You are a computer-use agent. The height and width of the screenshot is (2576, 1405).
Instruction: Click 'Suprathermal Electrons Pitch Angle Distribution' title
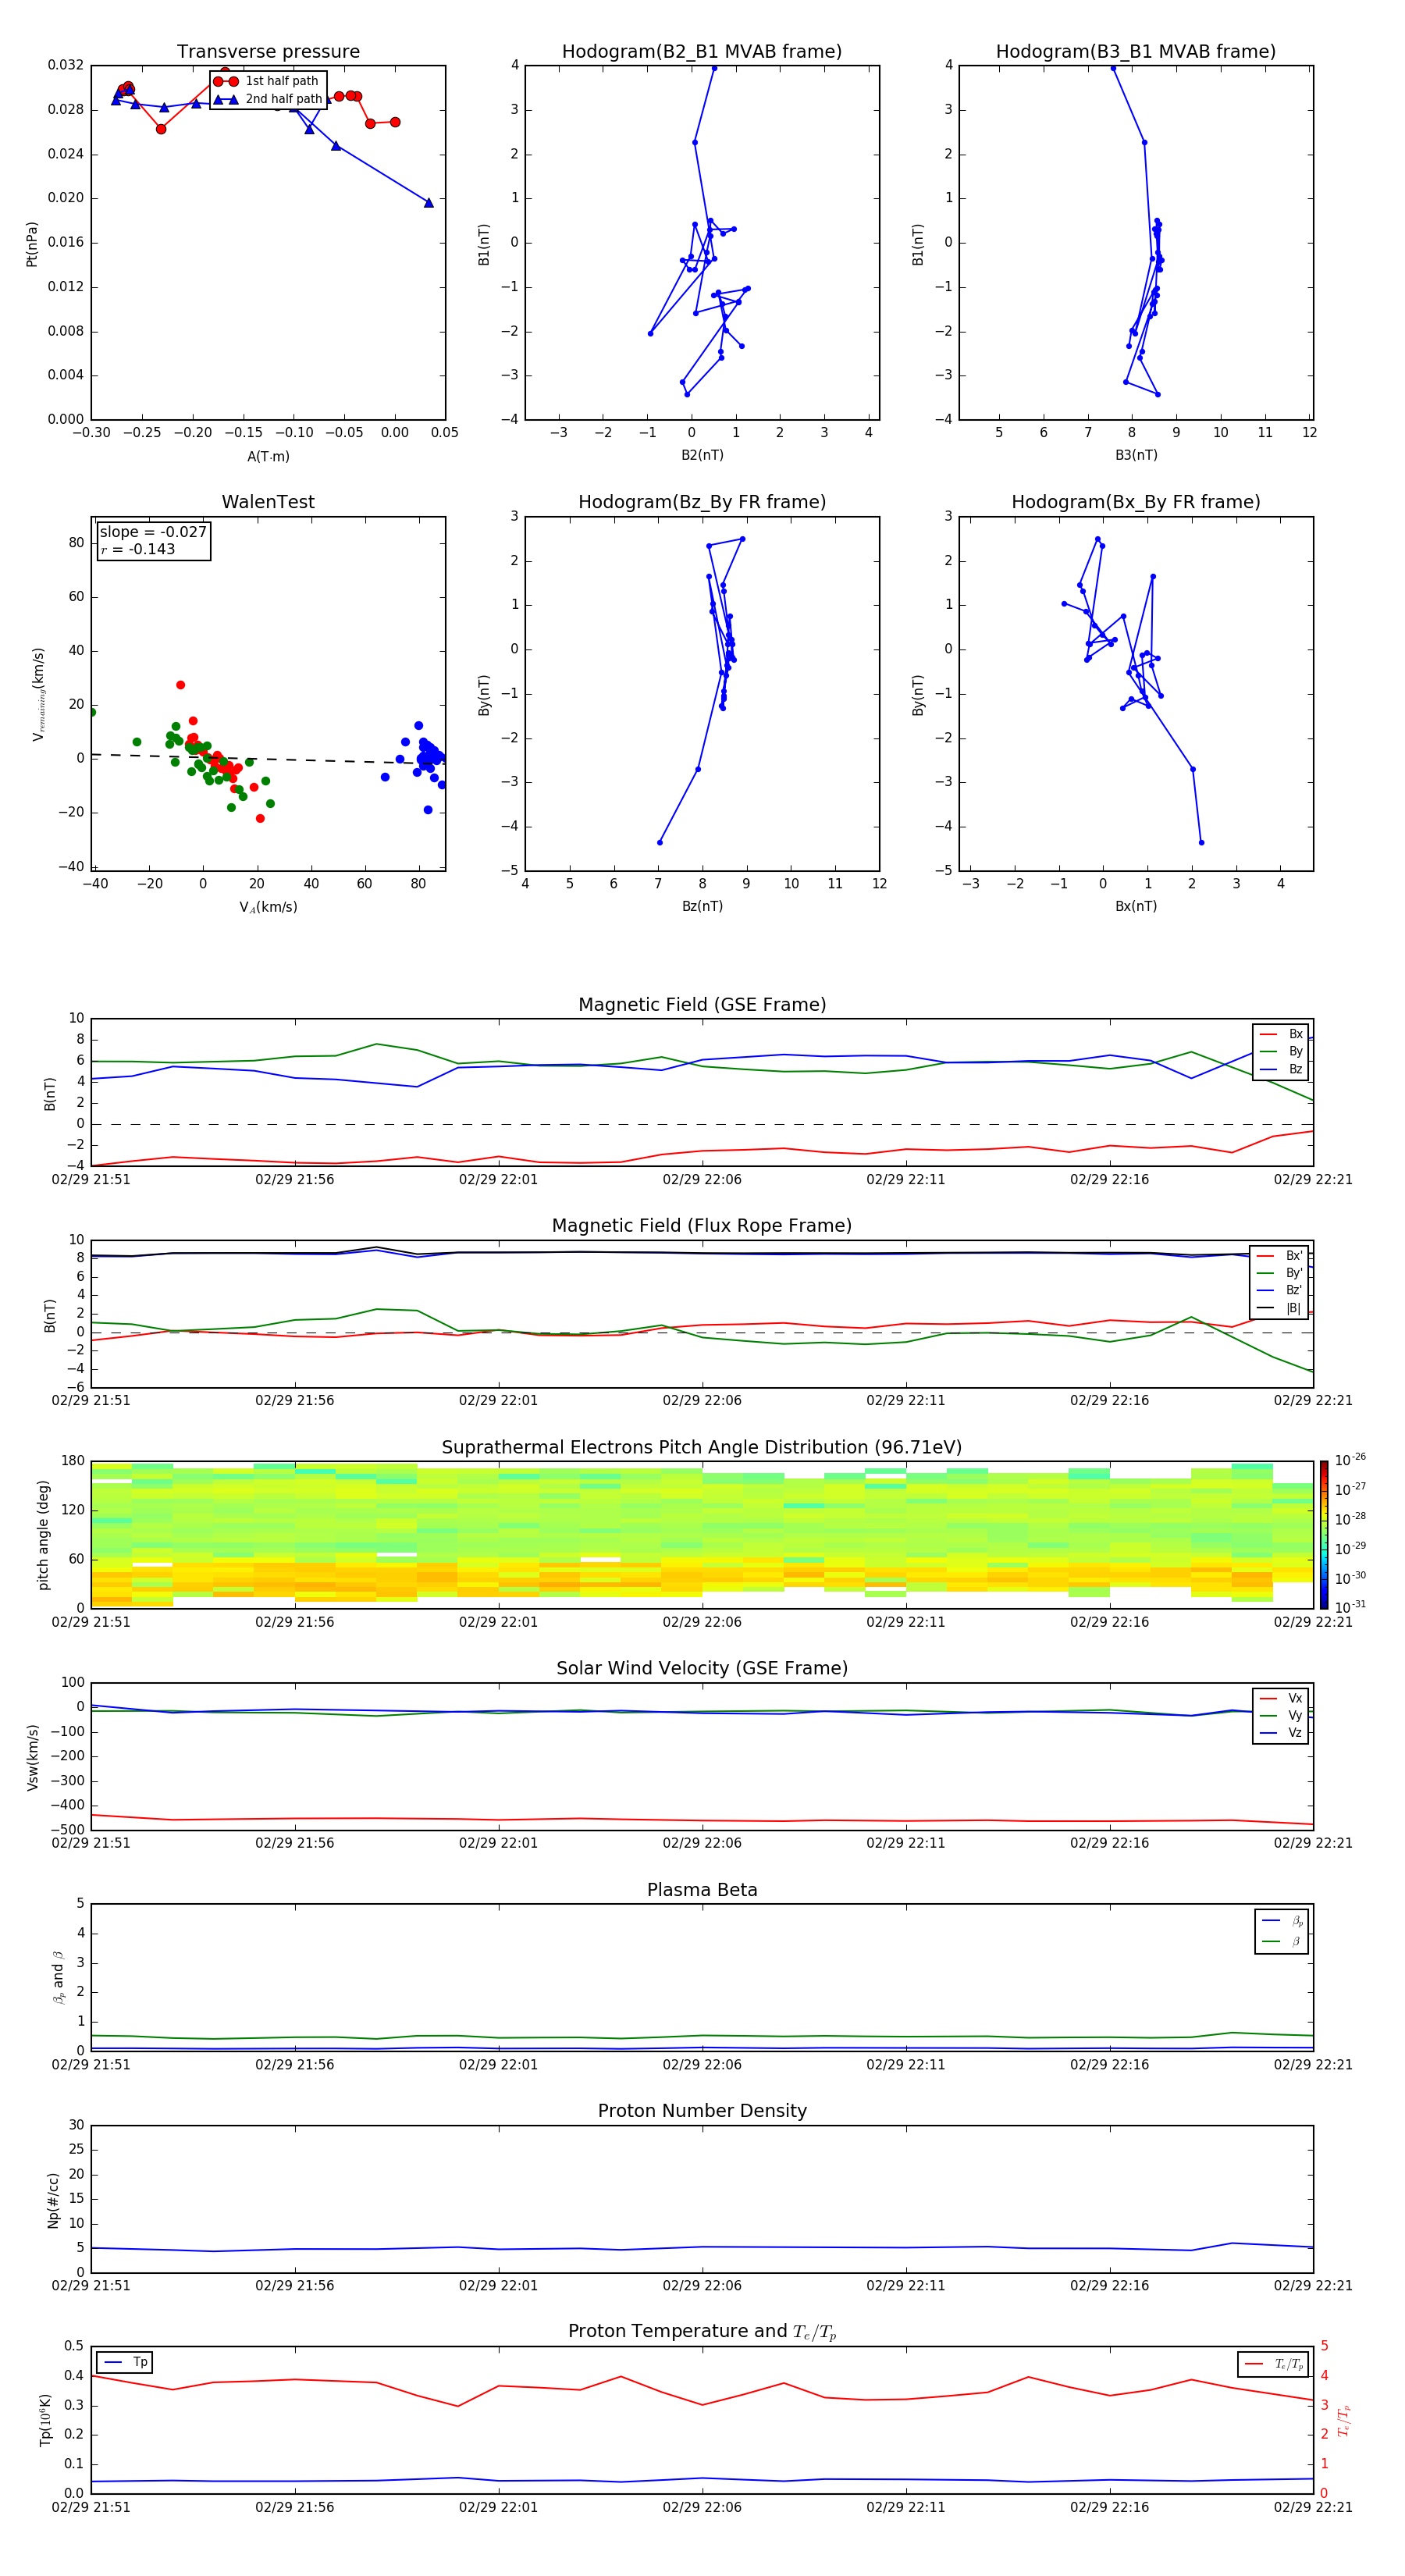[x=702, y=1447]
